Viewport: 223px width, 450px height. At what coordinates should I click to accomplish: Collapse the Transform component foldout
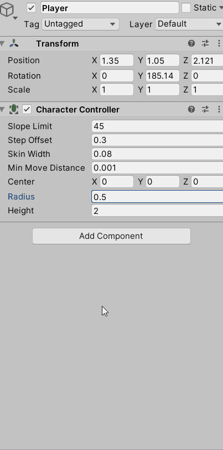(x=3, y=44)
